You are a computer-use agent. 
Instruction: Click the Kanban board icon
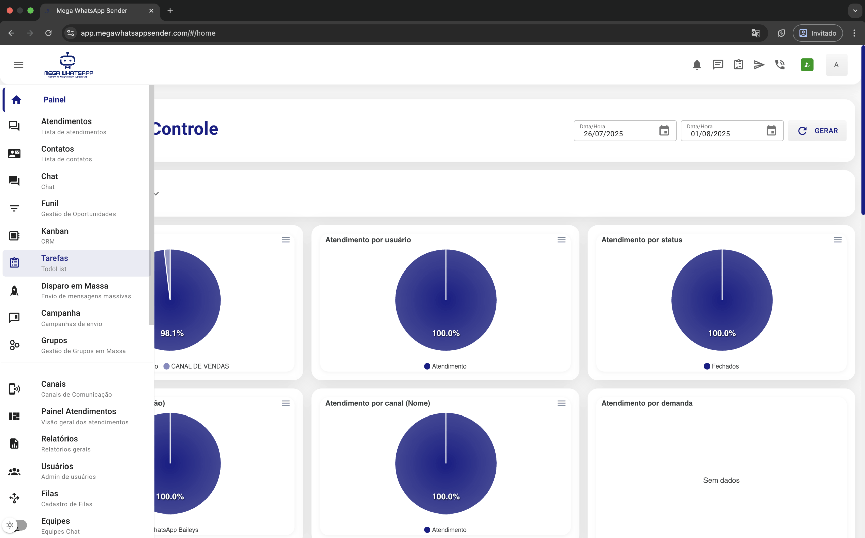tap(14, 236)
